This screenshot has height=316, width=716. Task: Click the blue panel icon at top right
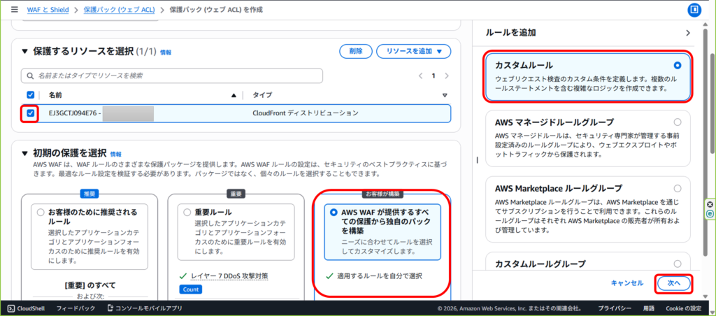tap(694, 10)
